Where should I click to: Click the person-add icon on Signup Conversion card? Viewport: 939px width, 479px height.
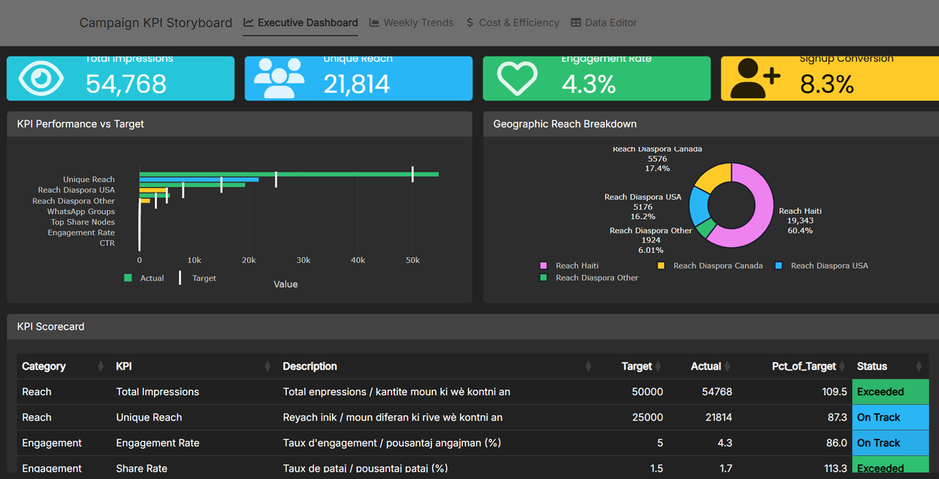(753, 78)
